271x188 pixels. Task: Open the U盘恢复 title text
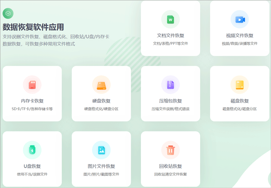(32, 166)
